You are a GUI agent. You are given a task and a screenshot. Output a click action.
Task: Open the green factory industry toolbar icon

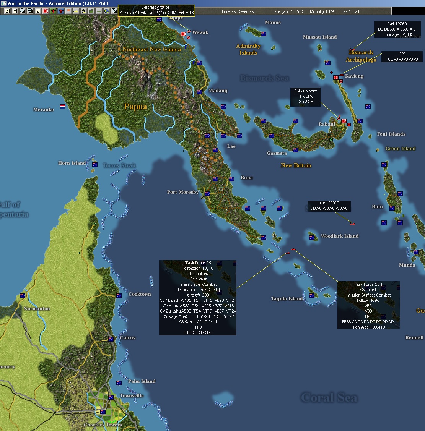point(91,11)
